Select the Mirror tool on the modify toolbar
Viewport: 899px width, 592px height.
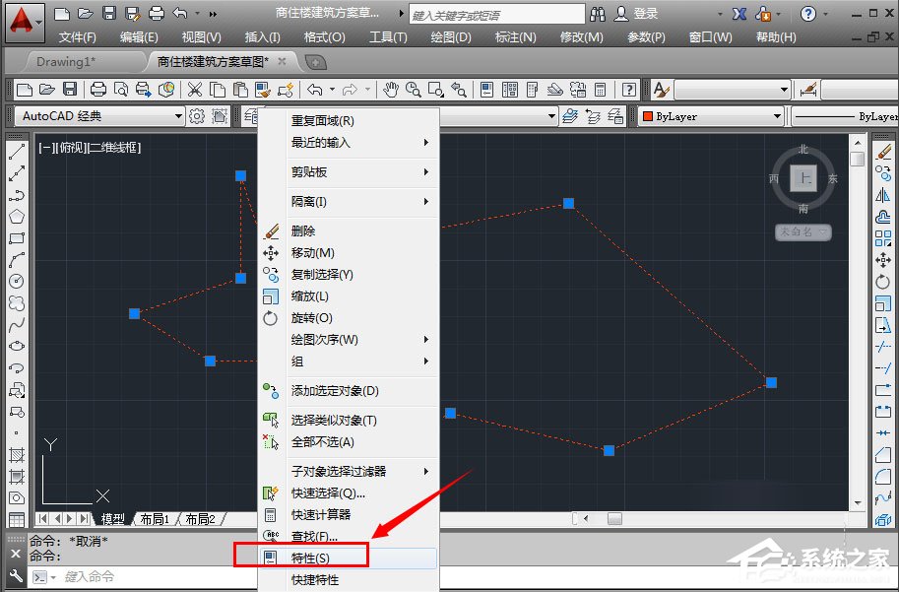click(882, 194)
